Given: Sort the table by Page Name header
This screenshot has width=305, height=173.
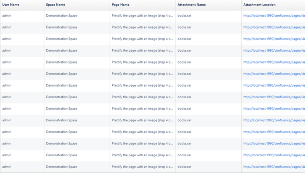Looking at the screenshot, I should 121,5.
